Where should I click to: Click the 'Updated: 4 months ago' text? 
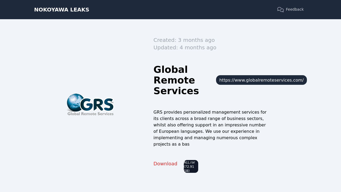(x=185, y=47)
